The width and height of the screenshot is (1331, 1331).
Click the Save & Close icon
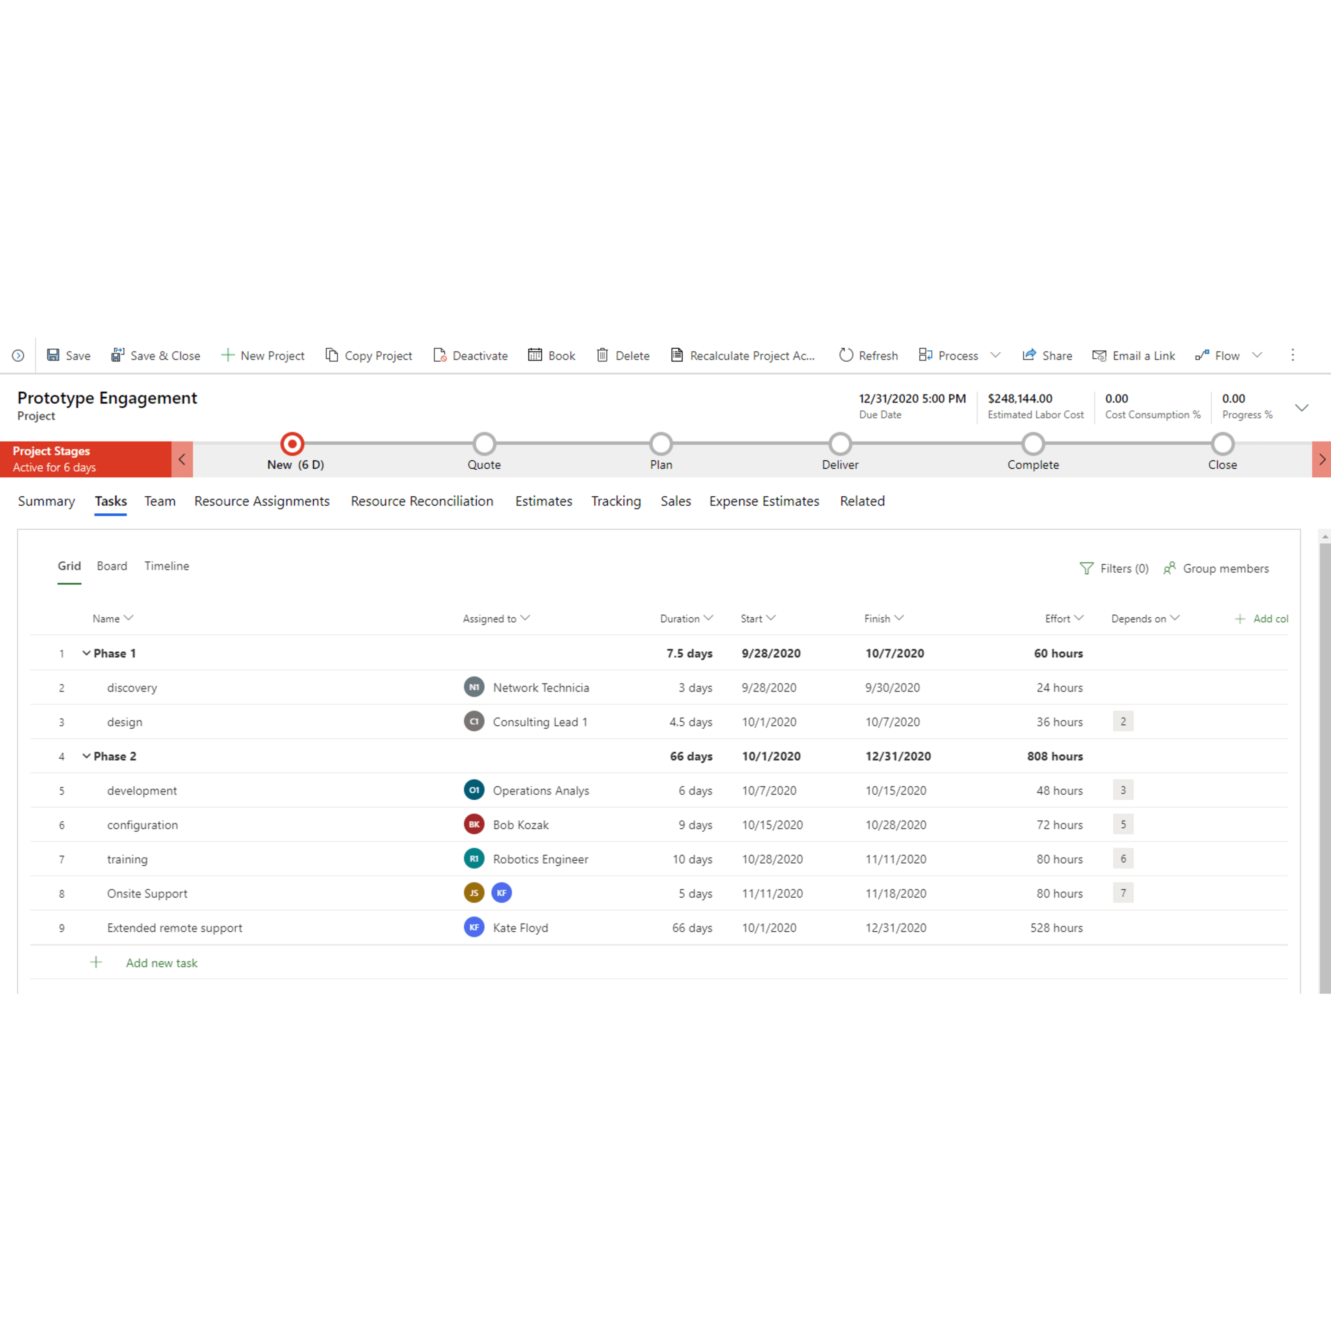pos(118,355)
